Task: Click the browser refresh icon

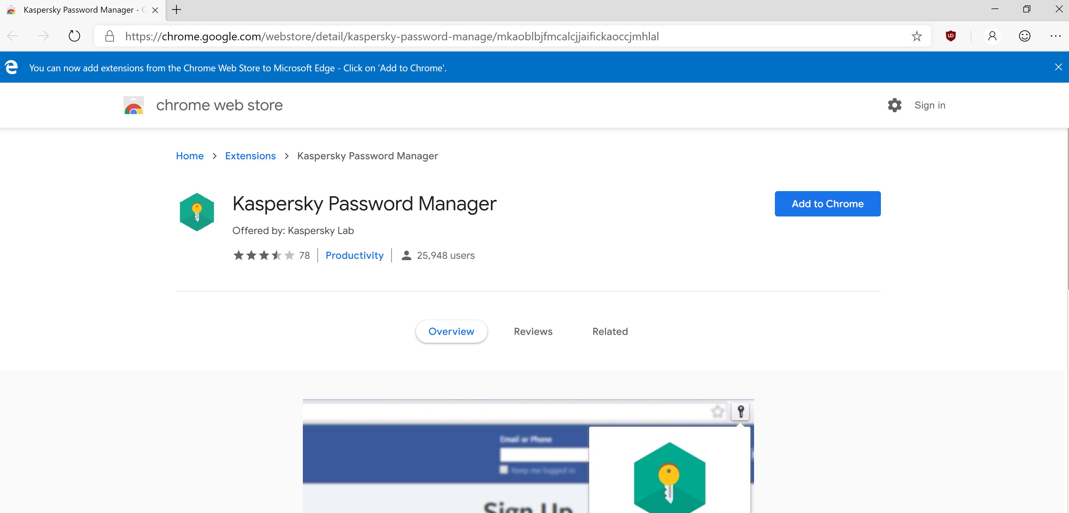Action: pos(74,36)
